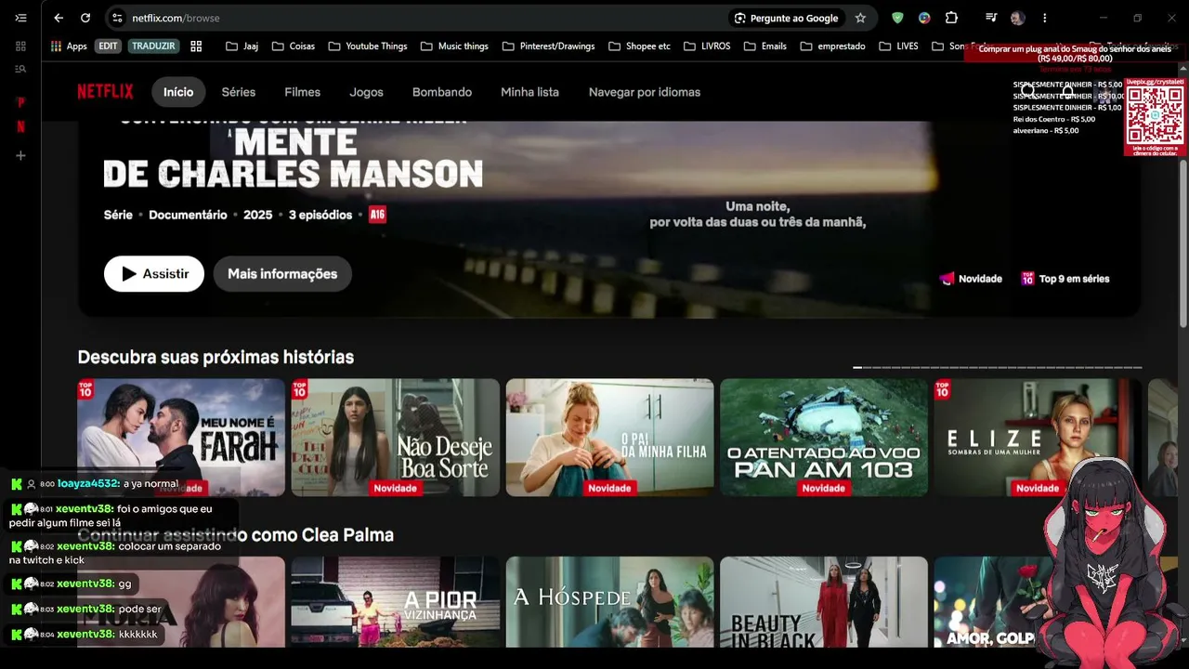Select the Início menu item
This screenshot has width=1189, height=669.
pos(178,92)
